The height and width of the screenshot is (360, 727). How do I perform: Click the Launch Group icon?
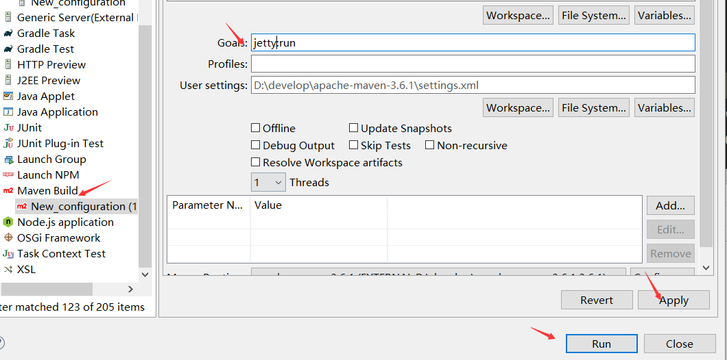pos(8,159)
